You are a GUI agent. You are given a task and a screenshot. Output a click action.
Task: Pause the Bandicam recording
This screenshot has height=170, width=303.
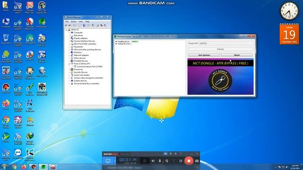[x=181, y=161]
